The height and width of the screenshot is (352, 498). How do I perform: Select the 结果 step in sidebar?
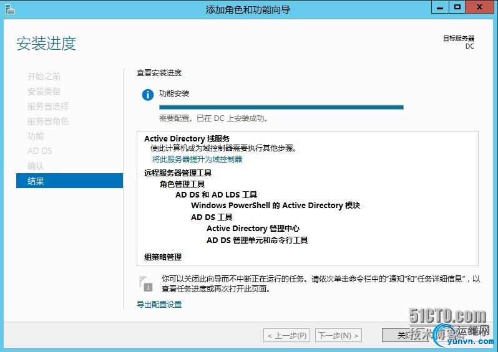click(x=69, y=181)
